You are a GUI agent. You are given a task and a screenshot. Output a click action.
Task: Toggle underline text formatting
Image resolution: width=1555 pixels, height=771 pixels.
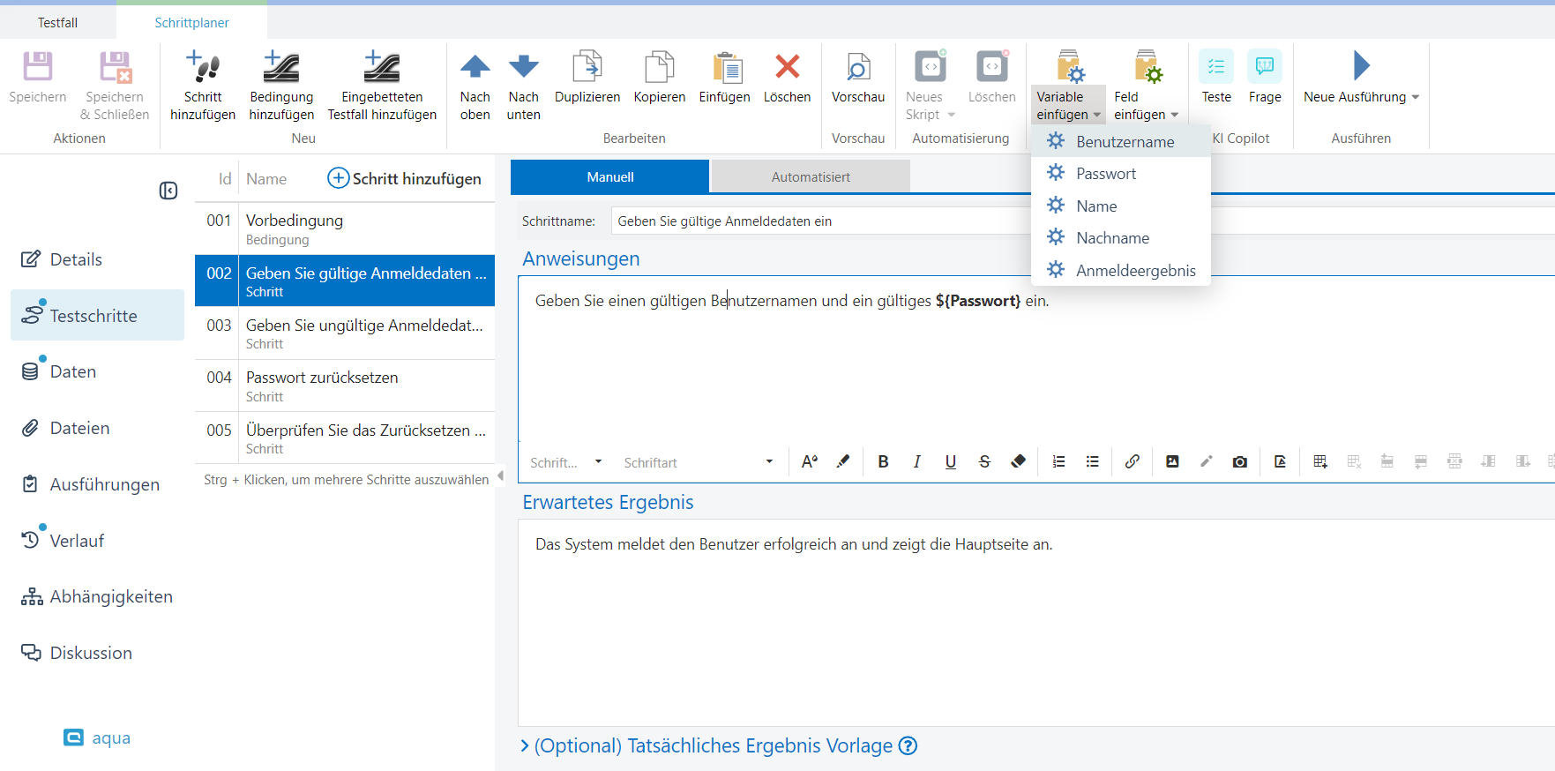click(950, 461)
